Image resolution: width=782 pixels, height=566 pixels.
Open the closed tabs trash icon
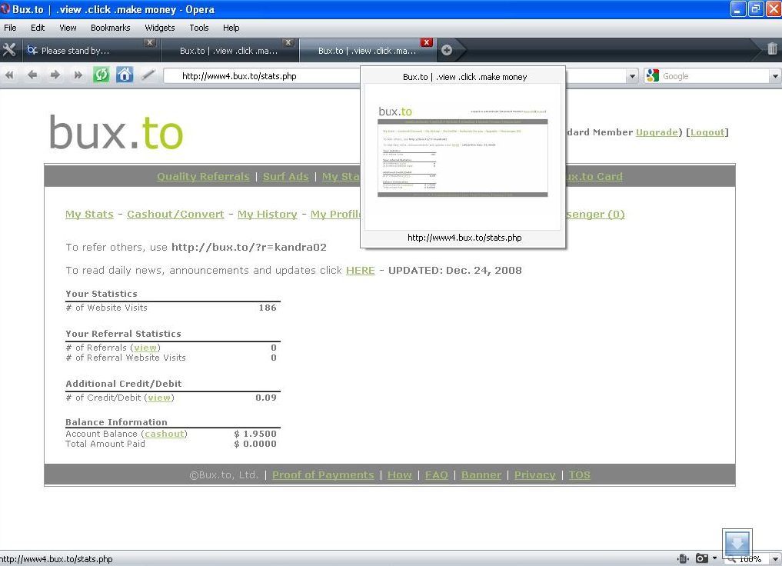(772, 49)
